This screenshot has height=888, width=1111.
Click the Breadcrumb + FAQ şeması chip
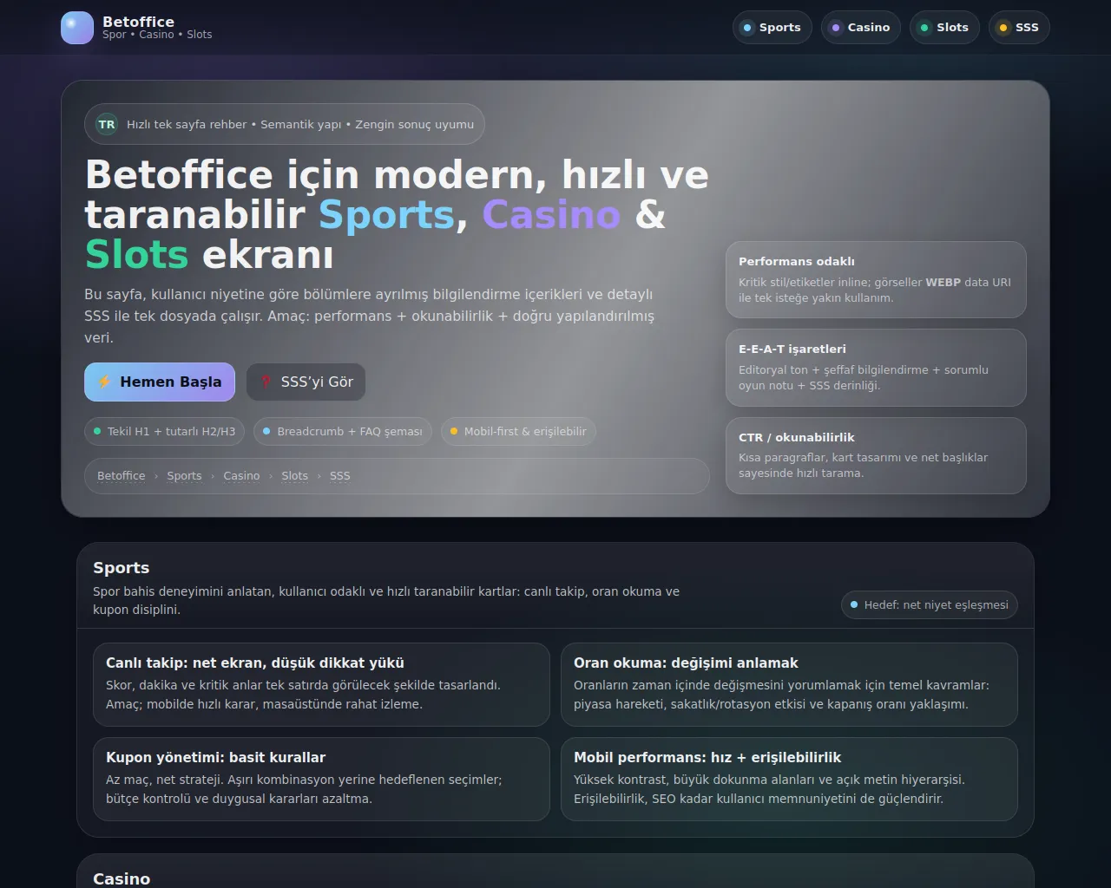[343, 431]
